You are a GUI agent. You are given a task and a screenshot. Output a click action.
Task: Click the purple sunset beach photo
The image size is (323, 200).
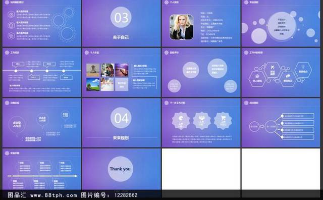pos(122,70)
